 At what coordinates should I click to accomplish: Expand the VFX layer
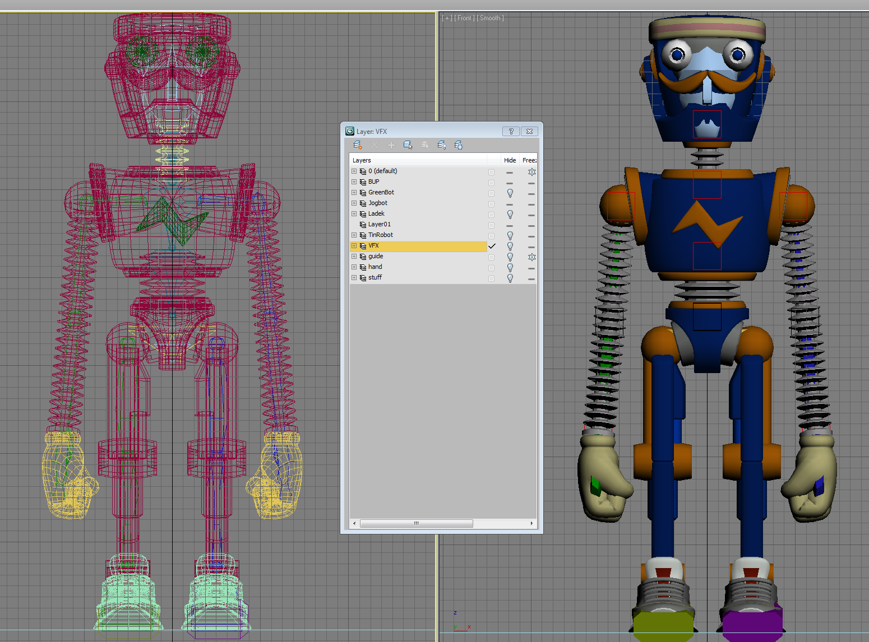(x=354, y=246)
